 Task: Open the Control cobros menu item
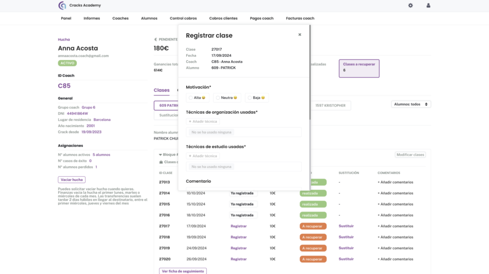click(183, 18)
